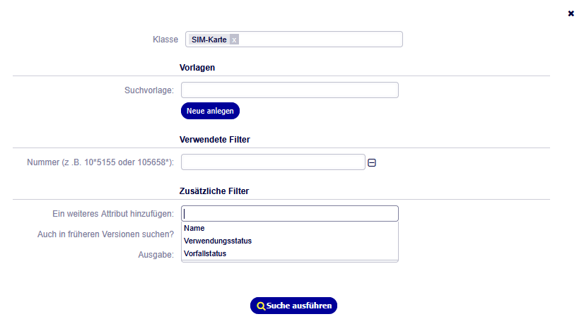Click the Nummer filter text field
Image resolution: width=584 pixels, height=319 pixels.
tap(273, 162)
